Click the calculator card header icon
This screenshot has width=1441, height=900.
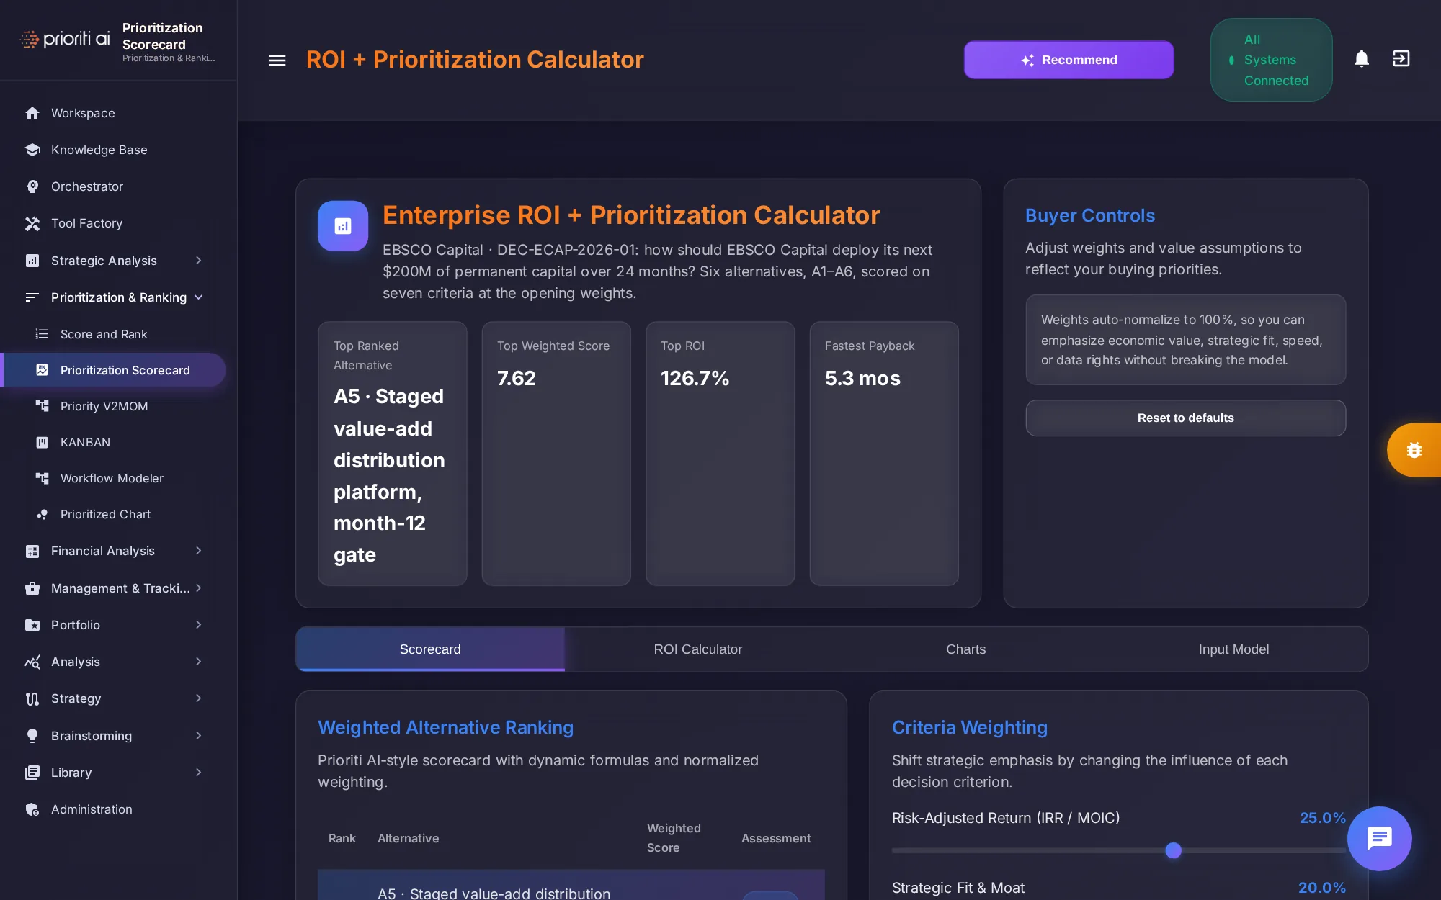point(343,226)
